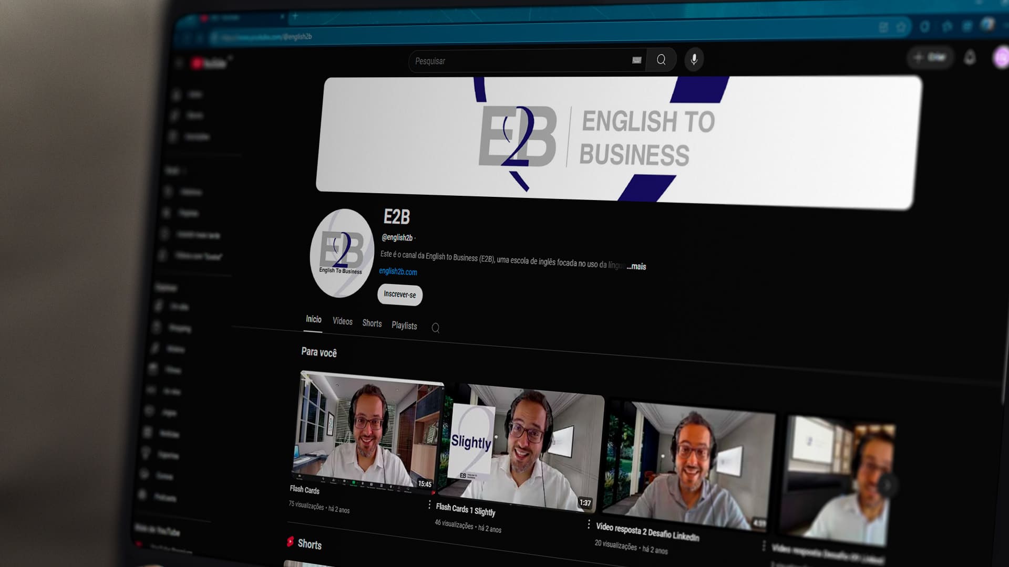Click the channel search magnifier icon

pos(436,328)
